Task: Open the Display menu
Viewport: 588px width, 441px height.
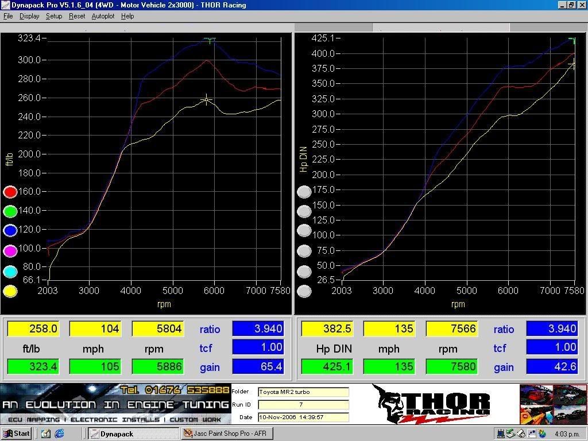Action: [29, 16]
